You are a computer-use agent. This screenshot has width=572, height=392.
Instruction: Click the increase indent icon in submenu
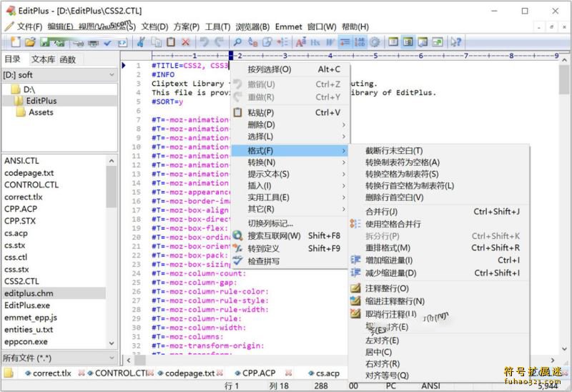coord(355,260)
